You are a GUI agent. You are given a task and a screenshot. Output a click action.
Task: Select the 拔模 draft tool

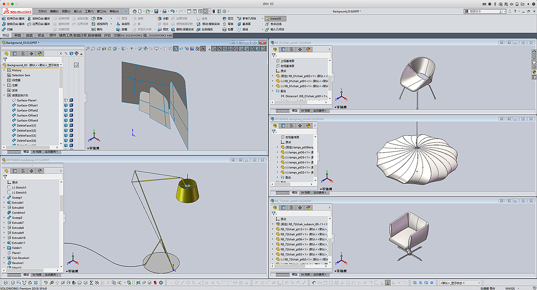(x=121, y=29)
